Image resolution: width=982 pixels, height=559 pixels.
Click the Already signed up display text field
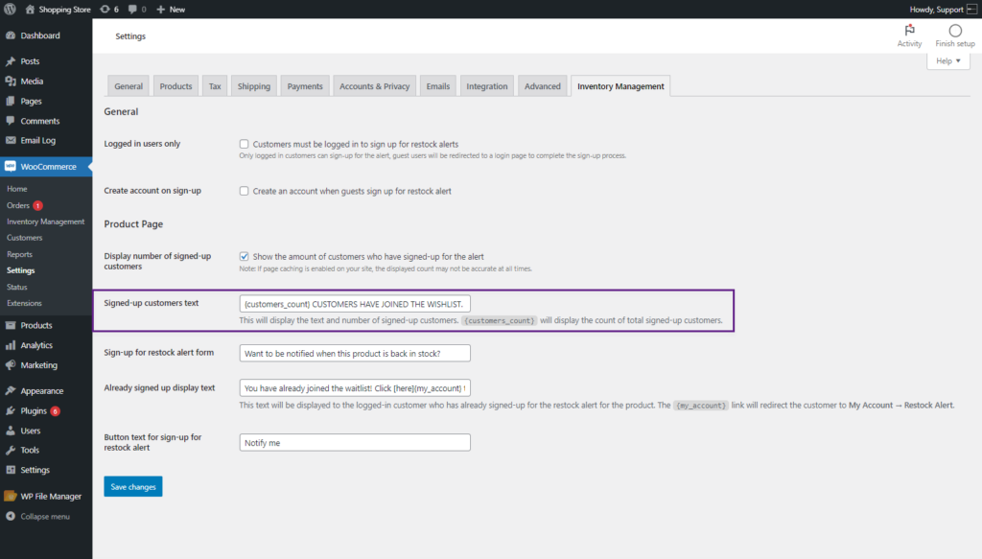[x=355, y=388]
